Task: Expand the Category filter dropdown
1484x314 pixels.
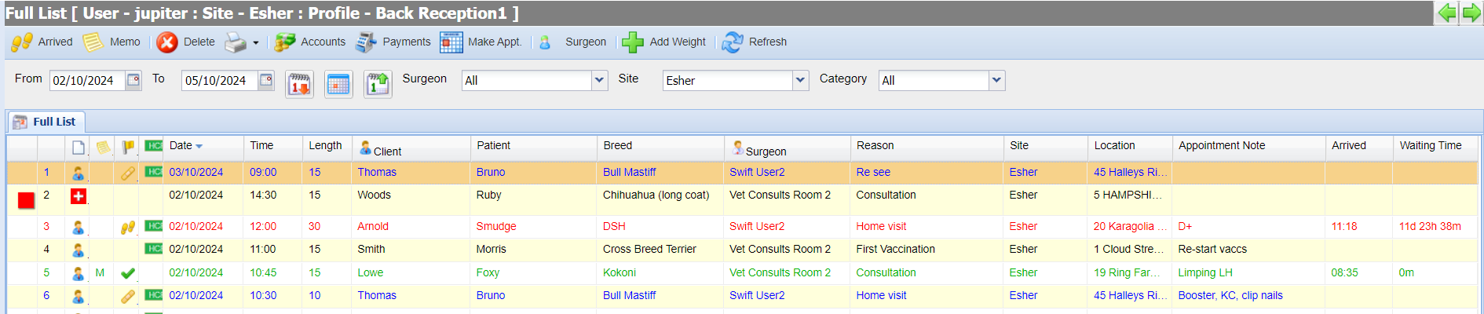Action: click(997, 80)
